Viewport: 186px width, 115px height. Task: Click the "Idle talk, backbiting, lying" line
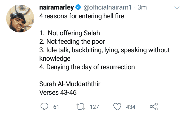pyautogui.click(x=105, y=50)
